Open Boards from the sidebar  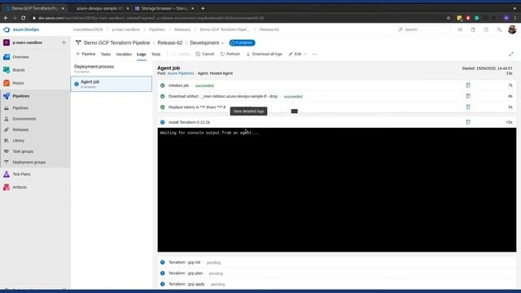19,70
